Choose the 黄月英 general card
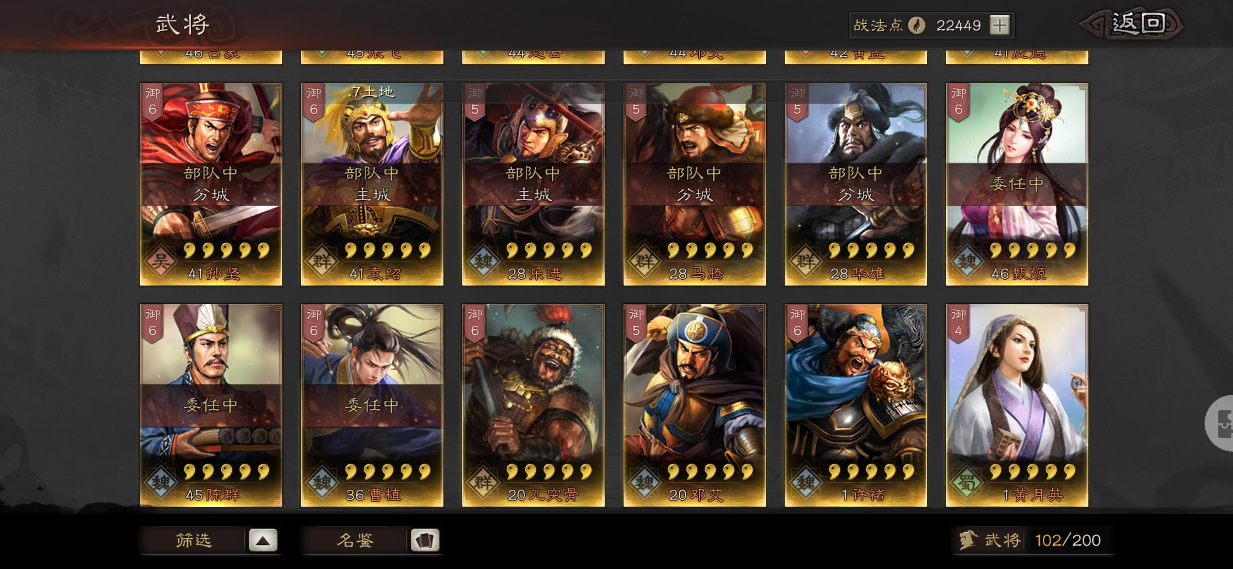 (1017, 405)
